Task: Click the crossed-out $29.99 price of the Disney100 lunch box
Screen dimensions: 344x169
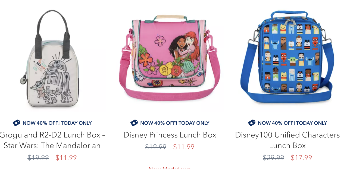Action: [273, 158]
